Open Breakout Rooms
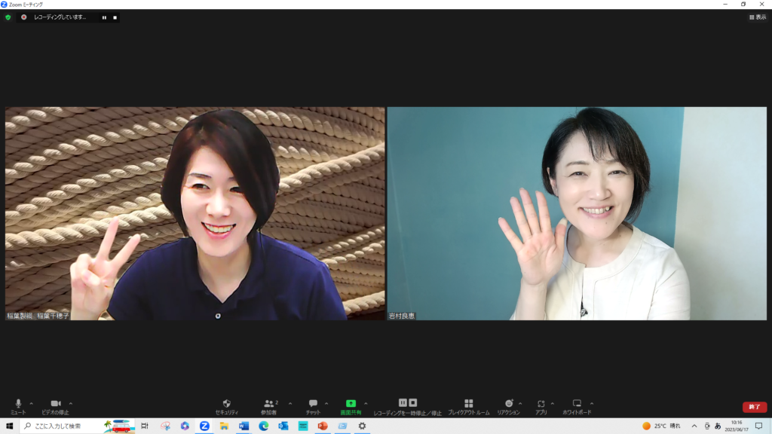Image resolution: width=772 pixels, height=434 pixels. pos(468,405)
